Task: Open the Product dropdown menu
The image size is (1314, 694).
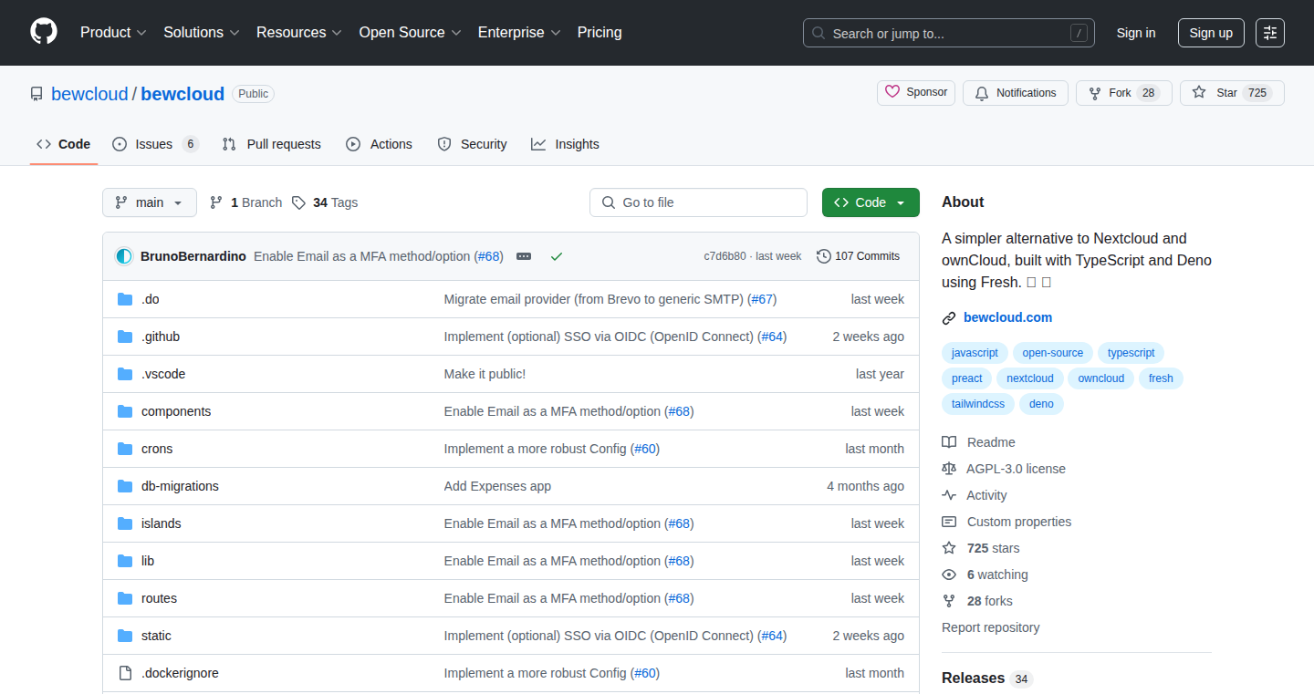Action: (113, 32)
